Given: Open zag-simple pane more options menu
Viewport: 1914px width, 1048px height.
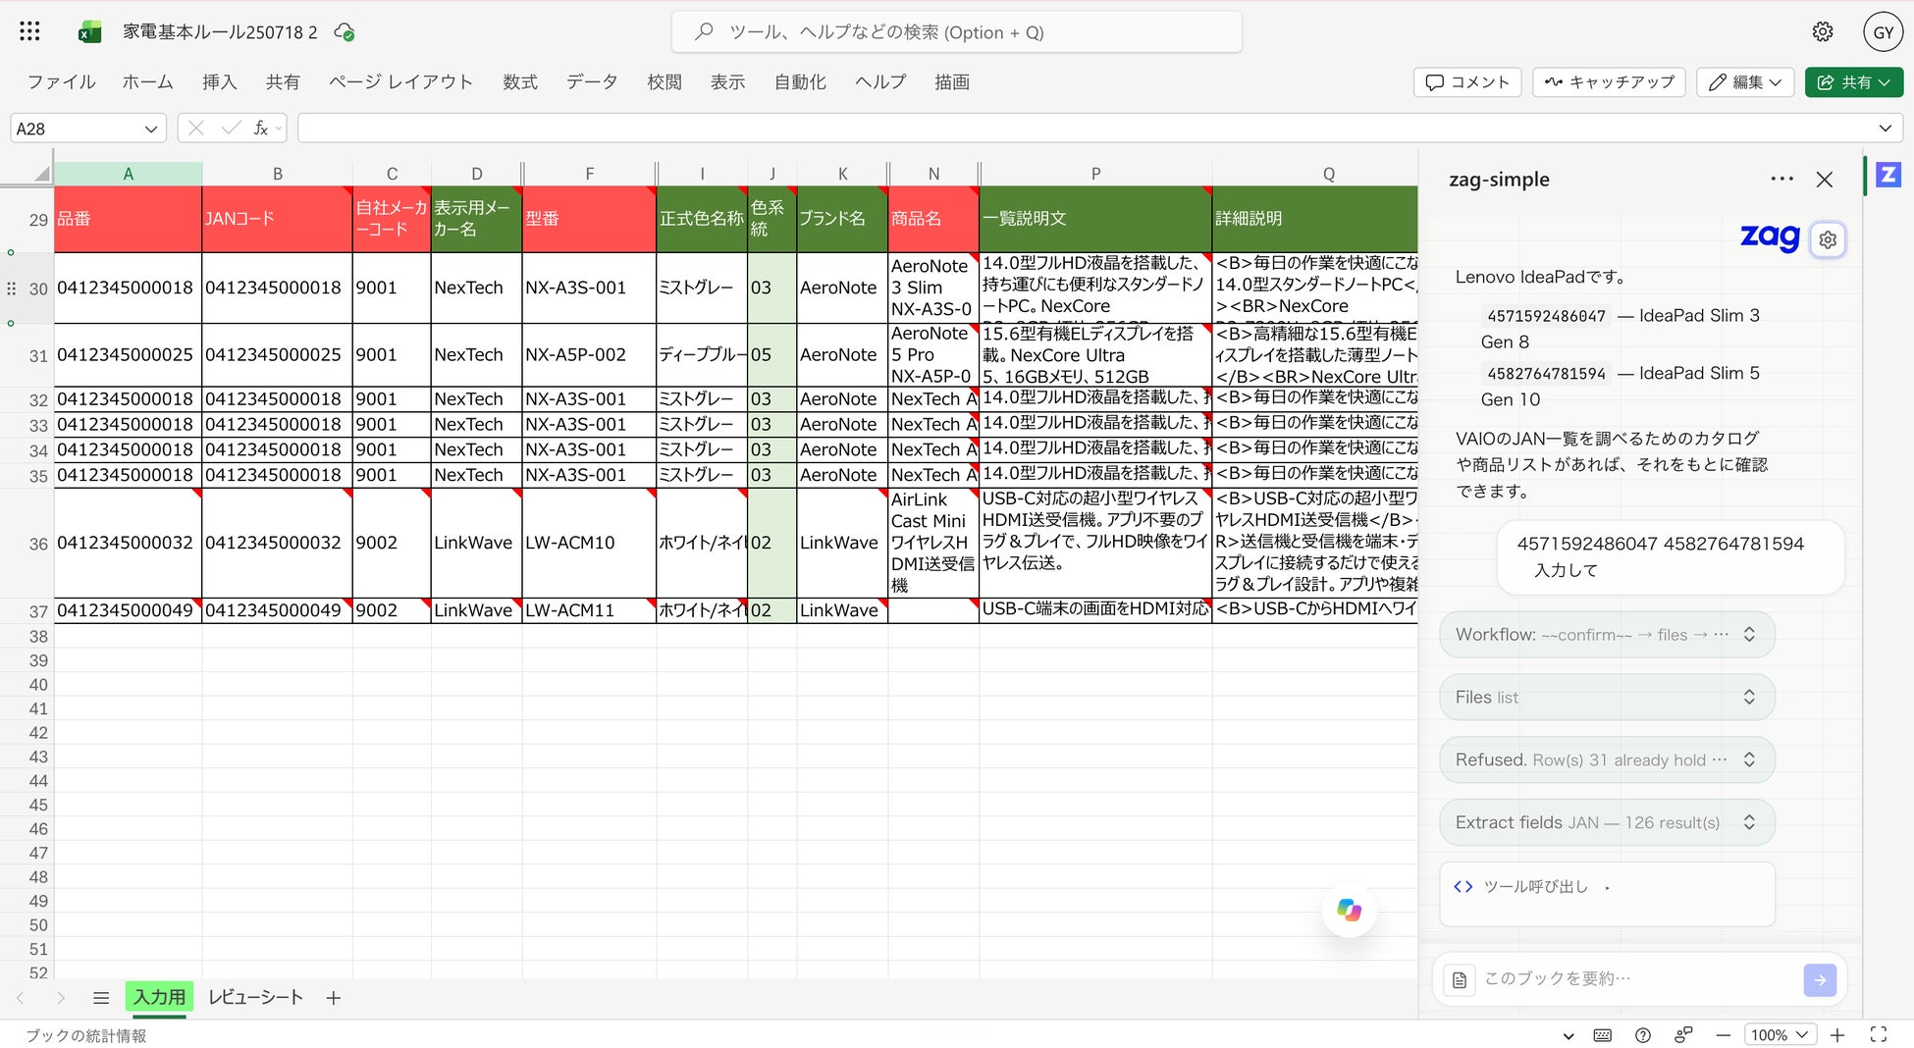Looking at the screenshot, I should 1781,179.
